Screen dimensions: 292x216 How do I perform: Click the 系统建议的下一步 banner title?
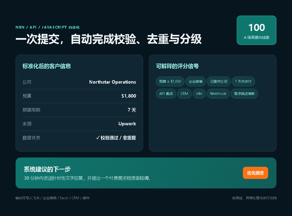(x=47, y=169)
